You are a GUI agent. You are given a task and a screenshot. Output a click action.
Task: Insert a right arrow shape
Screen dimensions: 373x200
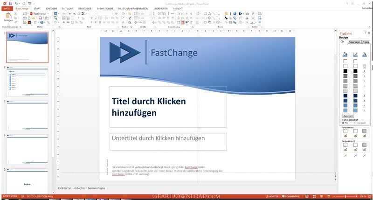click(x=209, y=18)
